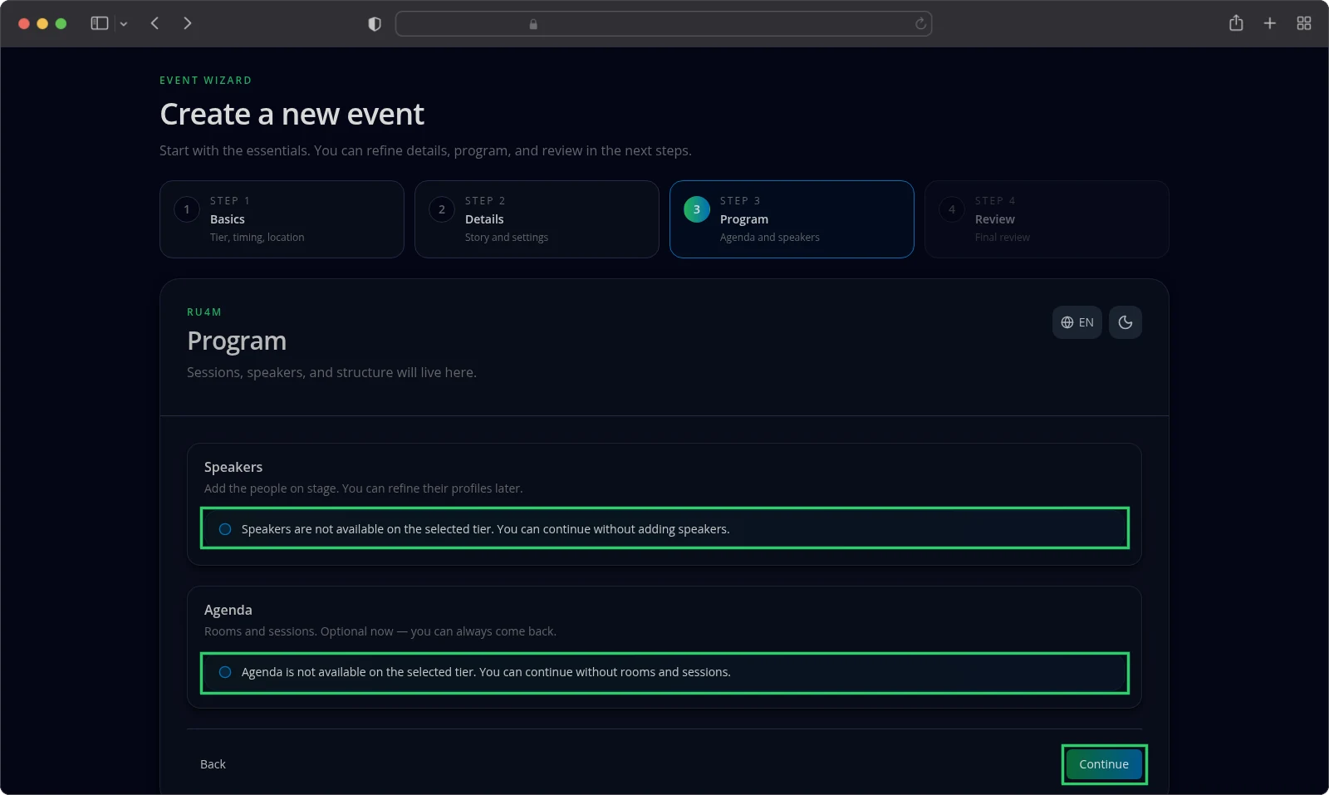
Task: Show the tab overview grid icon
Action: [x=1304, y=23]
